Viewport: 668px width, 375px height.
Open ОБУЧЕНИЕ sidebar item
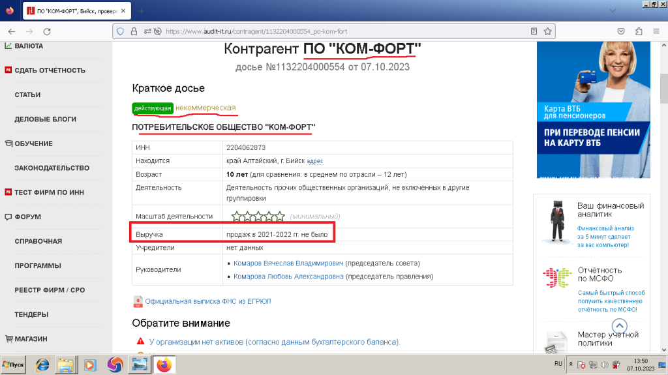(x=34, y=143)
